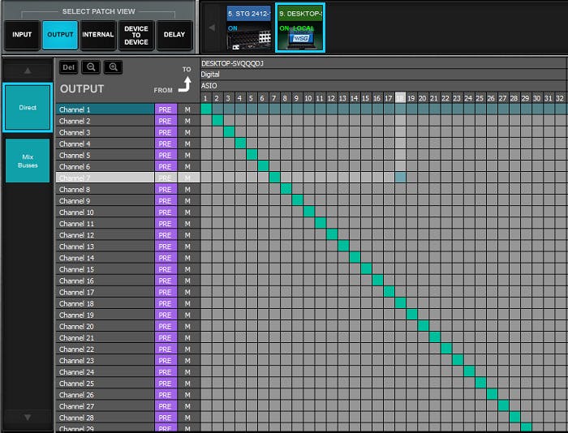Toggle PRE on Channel 10 row

[x=165, y=212]
